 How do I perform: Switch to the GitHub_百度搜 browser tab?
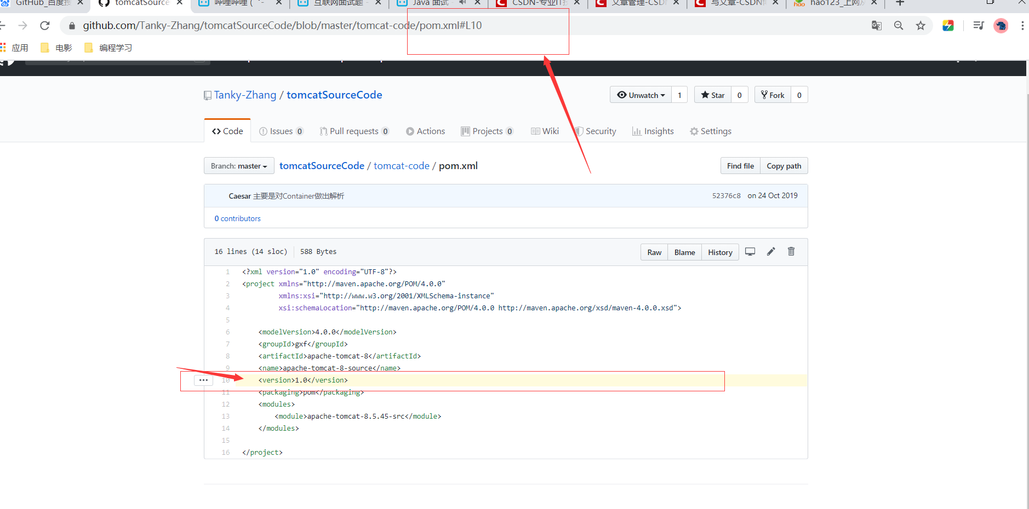click(44, 3)
